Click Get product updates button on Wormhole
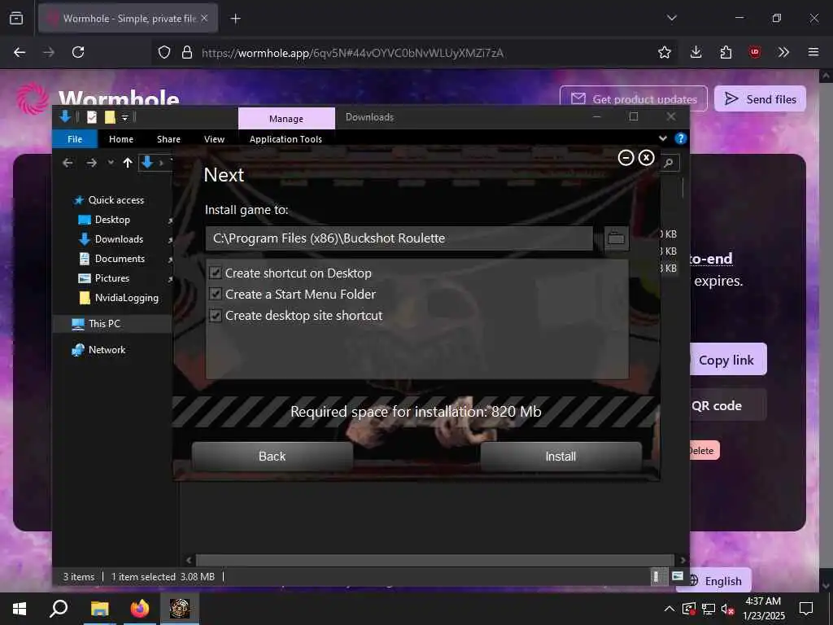The width and height of the screenshot is (833, 625). click(634, 98)
